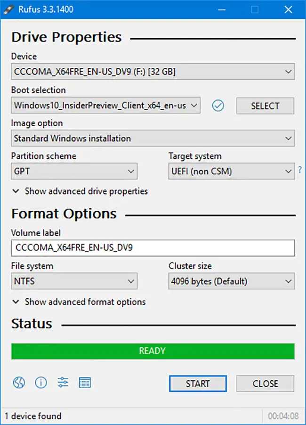This screenshot has height=425, width=306.
Task: Close the Rufus window with X
Action: [289, 10]
